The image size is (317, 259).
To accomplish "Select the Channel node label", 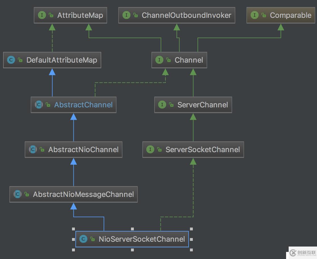I will pyautogui.click(x=189, y=60).
